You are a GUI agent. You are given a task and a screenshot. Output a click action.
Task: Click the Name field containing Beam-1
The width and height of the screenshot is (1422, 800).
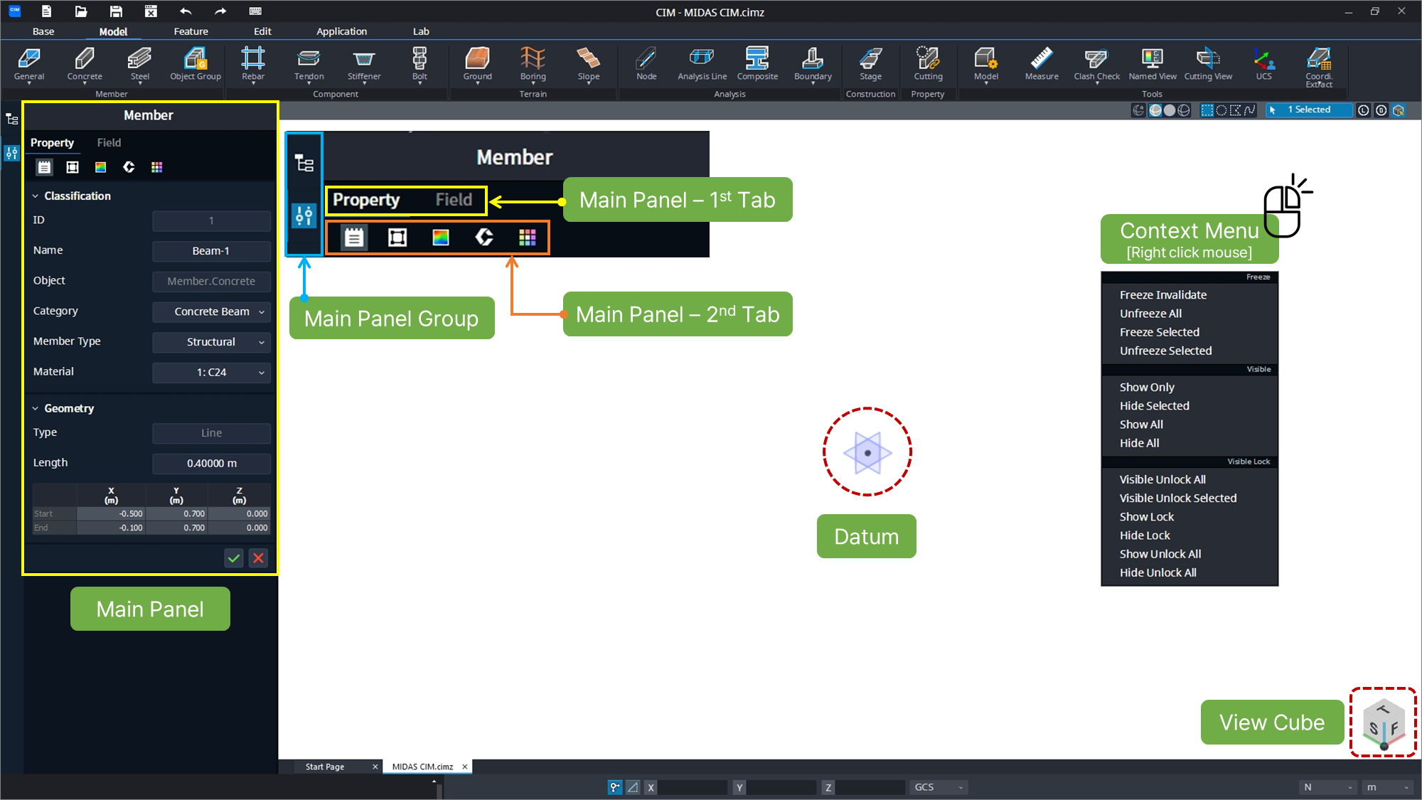point(211,251)
